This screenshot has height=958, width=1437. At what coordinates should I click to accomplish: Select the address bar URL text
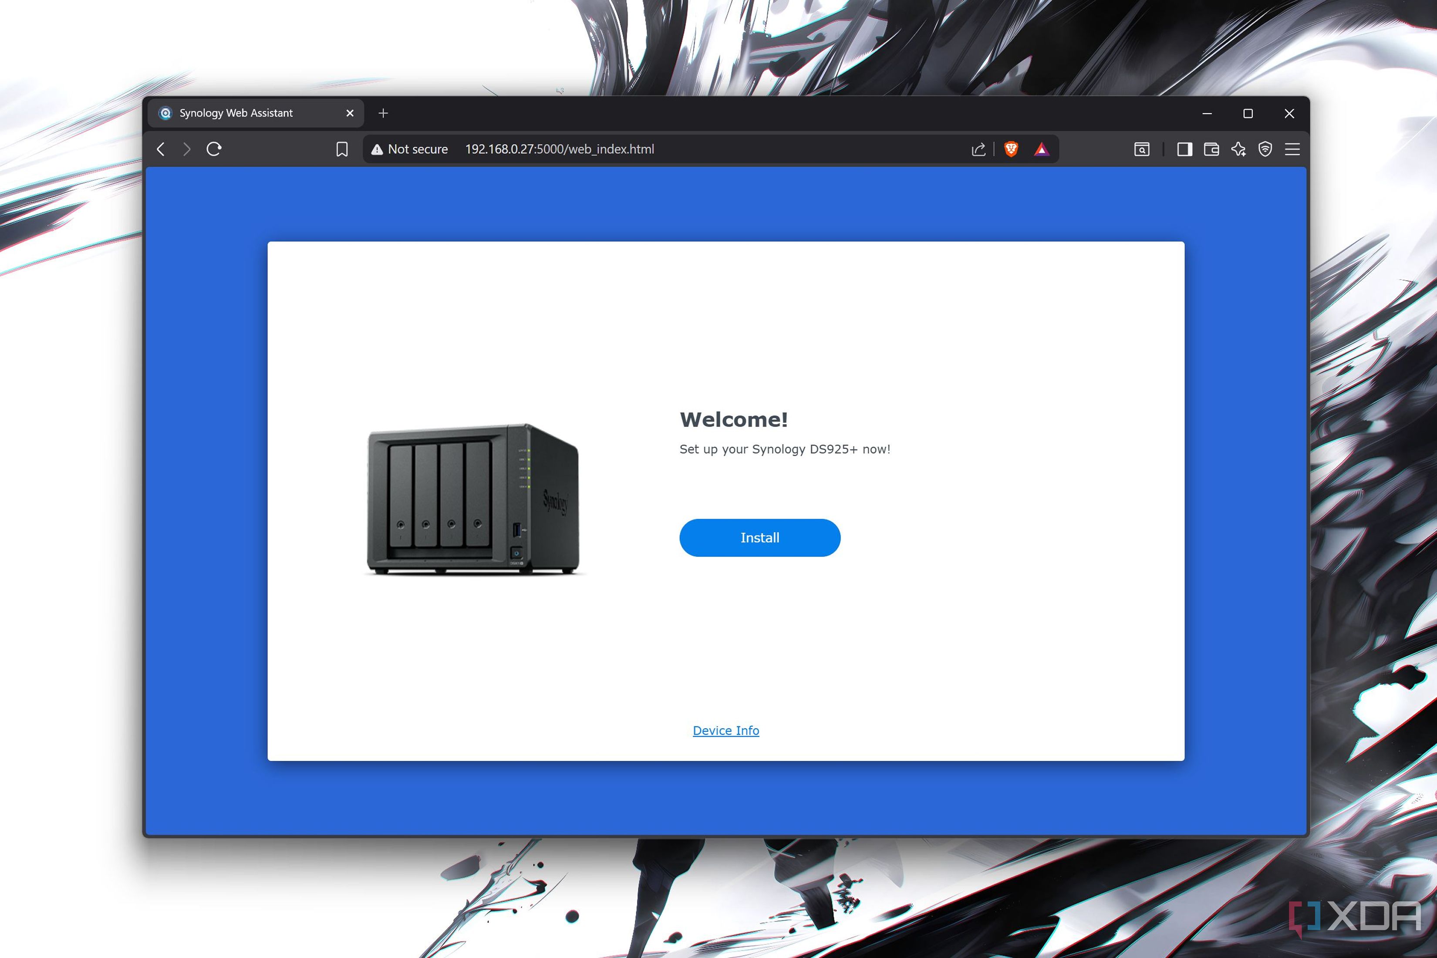pos(560,149)
